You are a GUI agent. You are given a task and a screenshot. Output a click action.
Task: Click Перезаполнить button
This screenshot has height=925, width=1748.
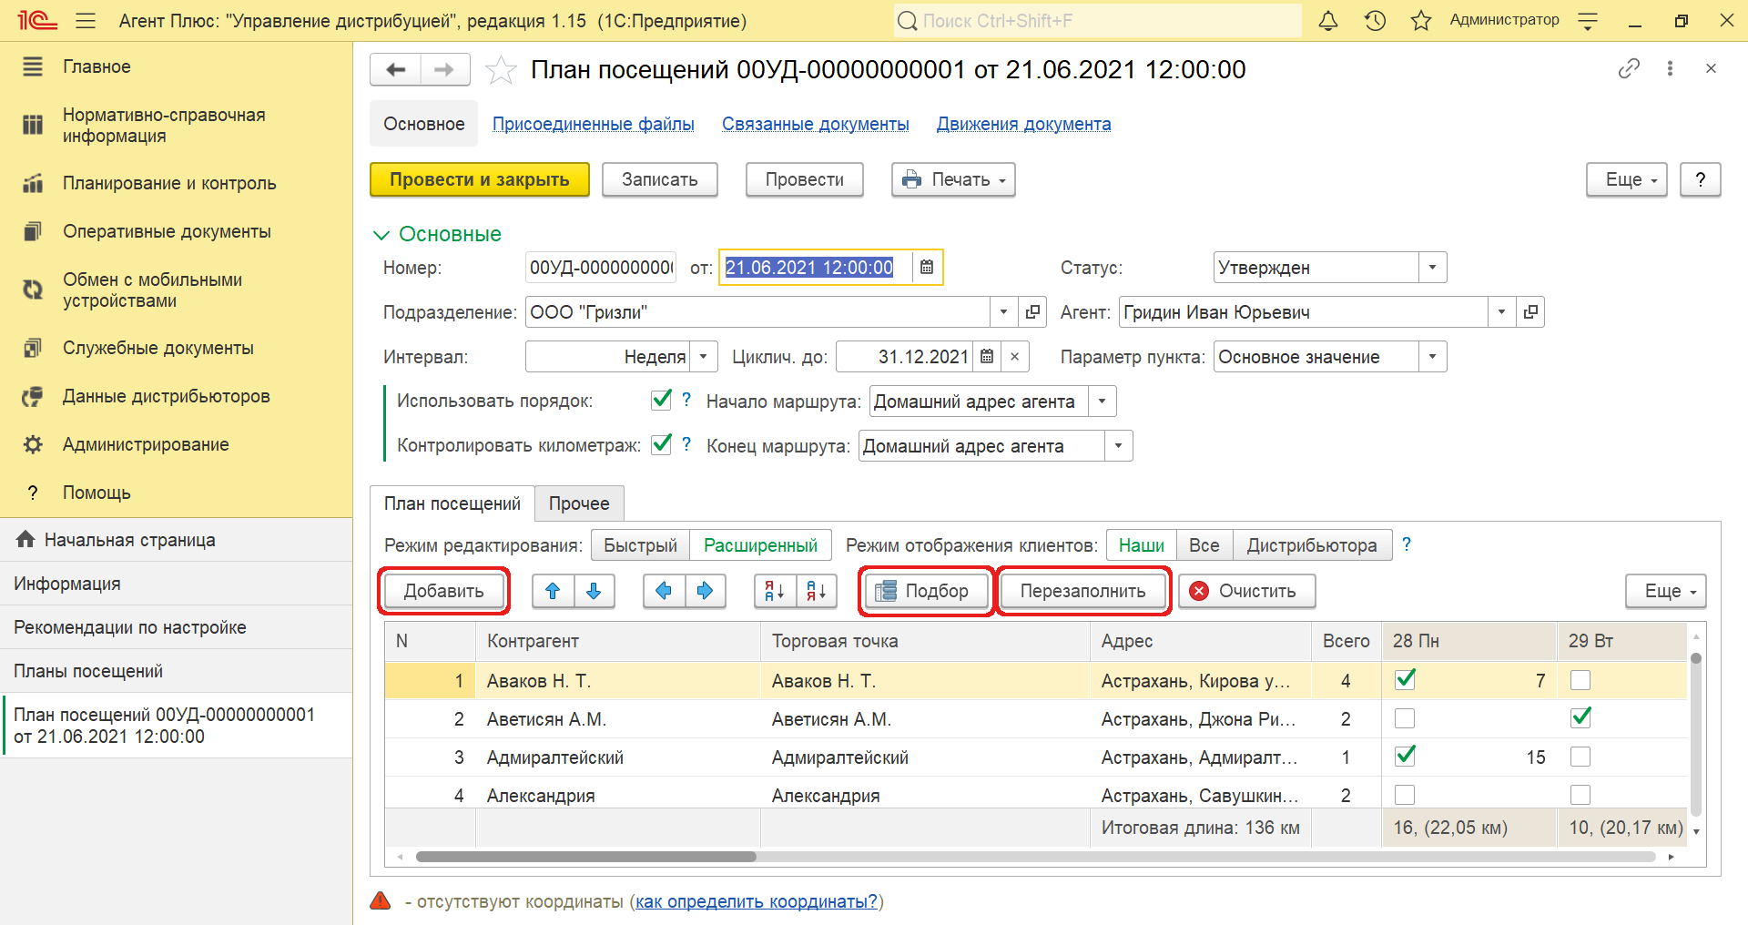tap(1082, 591)
